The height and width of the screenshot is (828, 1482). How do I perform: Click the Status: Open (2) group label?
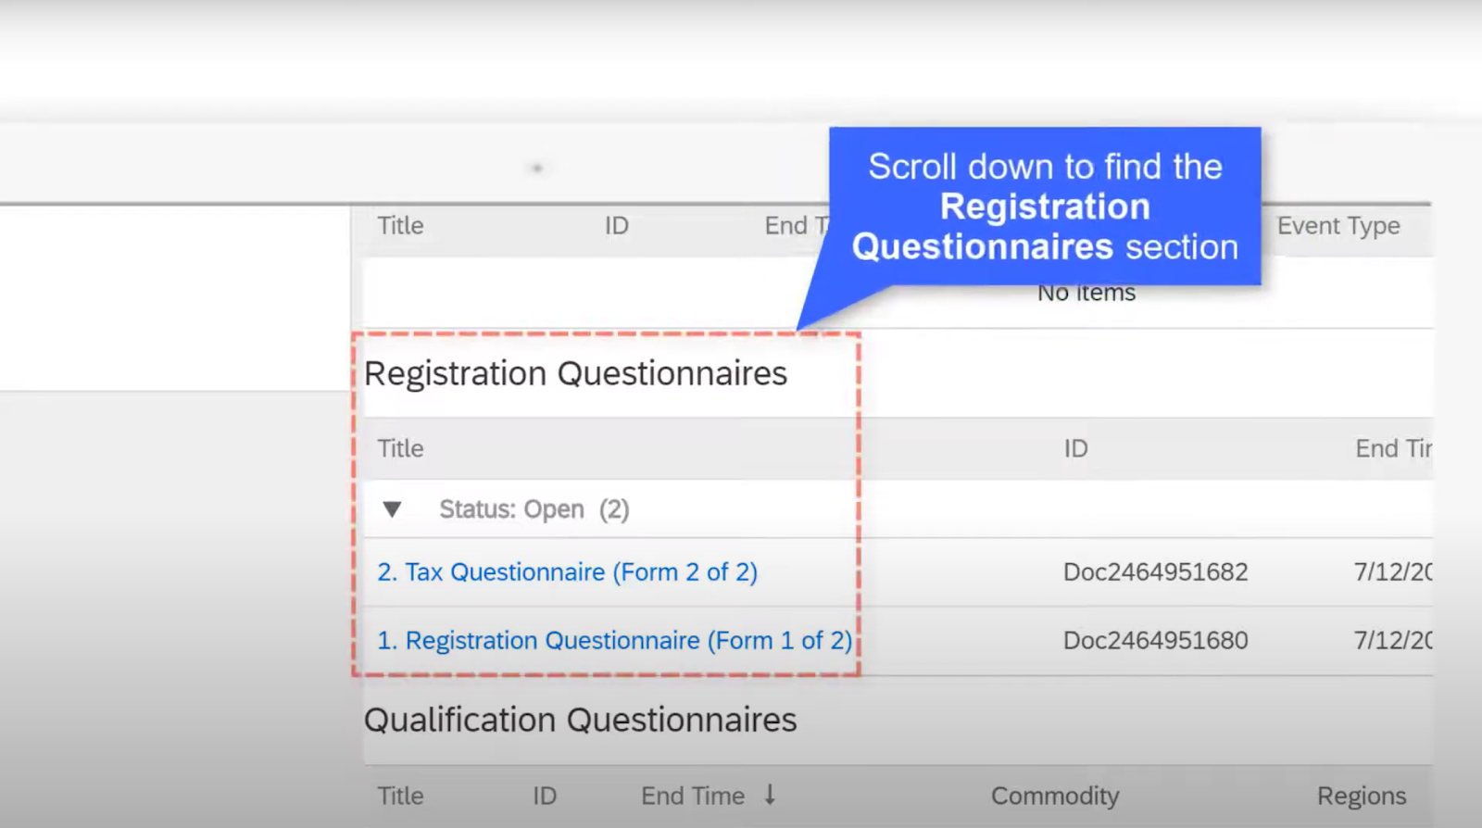click(534, 509)
